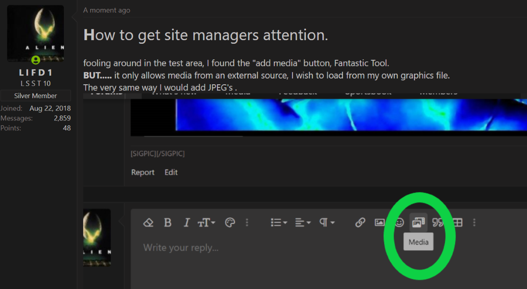The height and width of the screenshot is (289, 527).
Task: Click the [SIGPIC][/SIGPIC] signature text
Action: pos(158,153)
